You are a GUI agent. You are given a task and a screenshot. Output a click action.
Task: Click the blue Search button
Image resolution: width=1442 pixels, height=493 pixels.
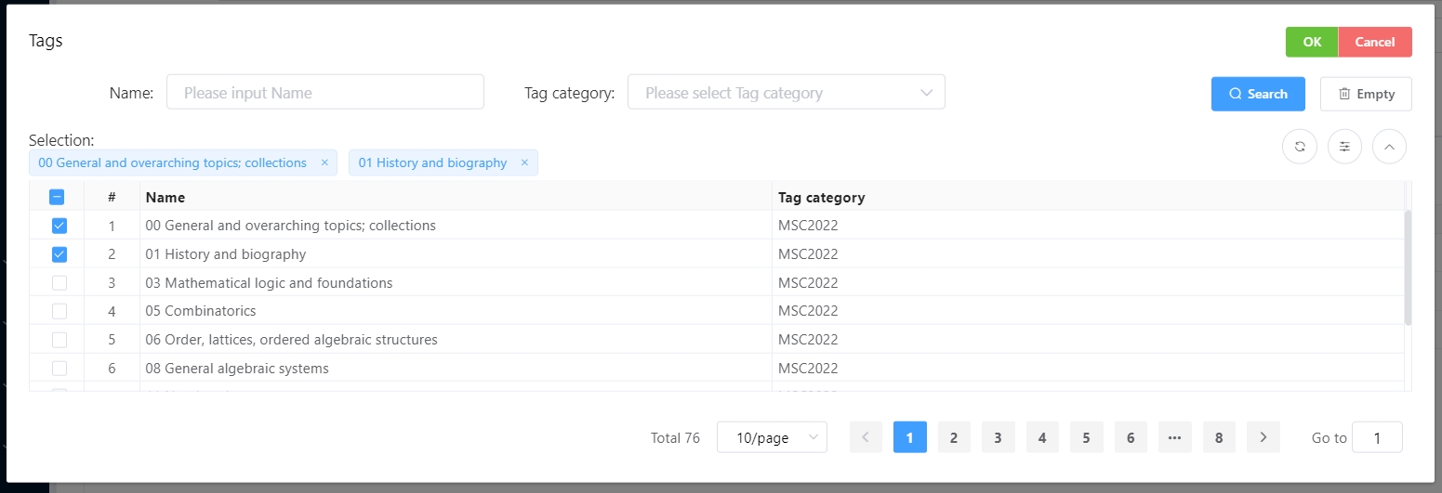[1258, 94]
